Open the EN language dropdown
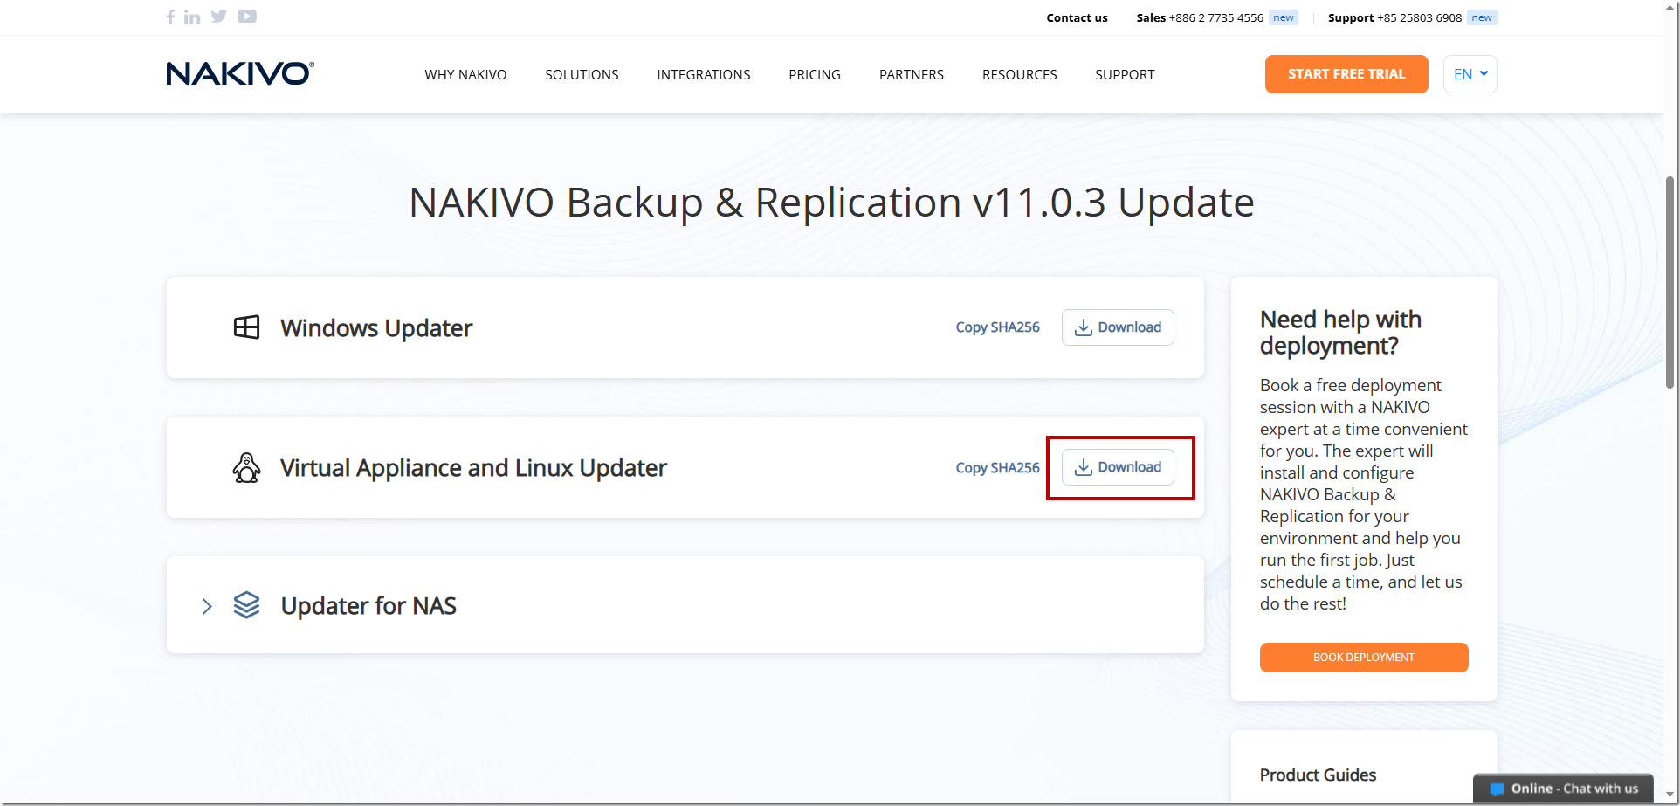This screenshot has width=1680, height=806. click(1470, 74)
